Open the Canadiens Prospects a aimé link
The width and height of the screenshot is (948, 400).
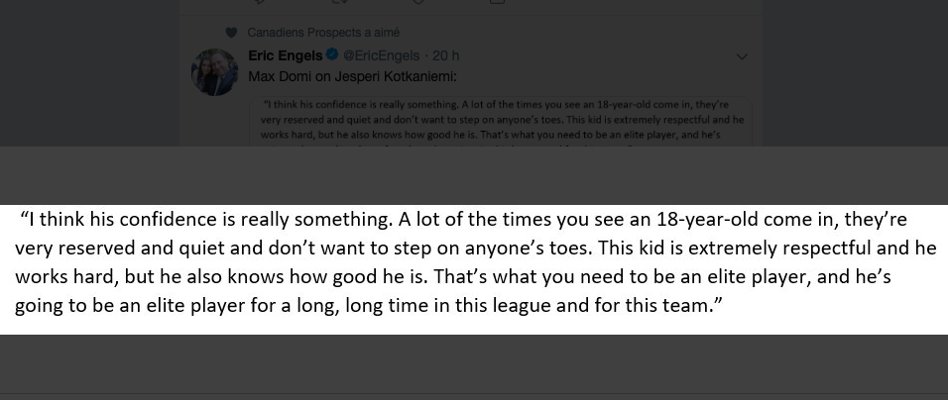(x=323, y=33)
